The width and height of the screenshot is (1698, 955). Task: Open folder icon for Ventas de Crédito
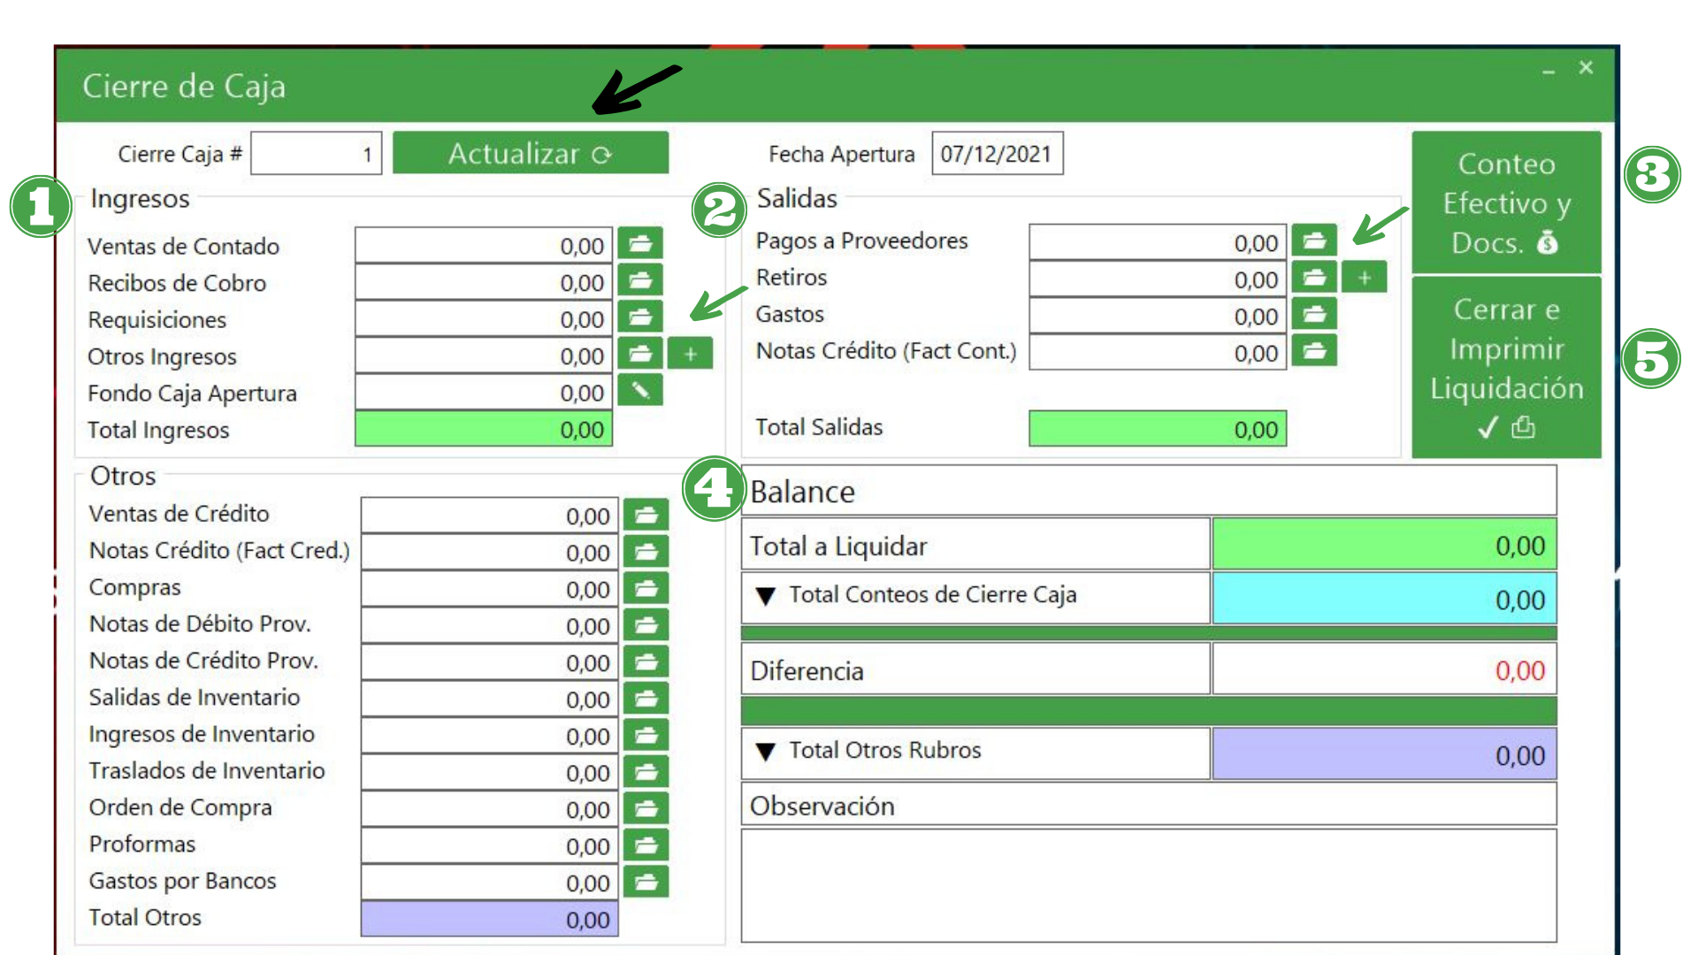click(x=646, y=515)
